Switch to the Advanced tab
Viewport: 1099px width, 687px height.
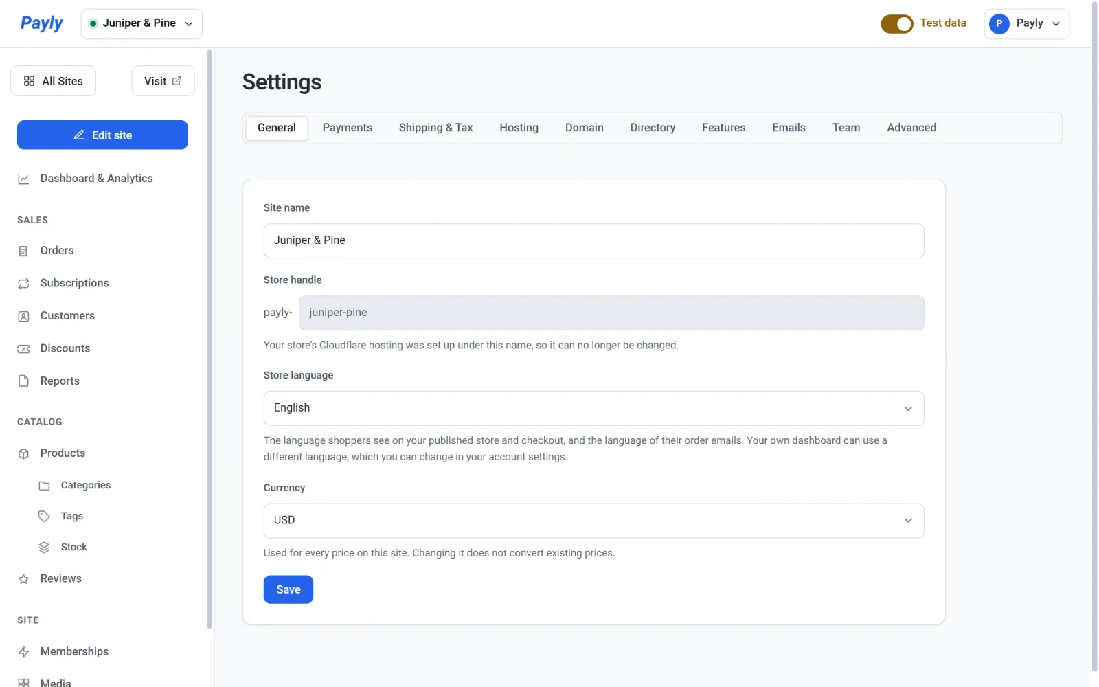pos(911,128)
